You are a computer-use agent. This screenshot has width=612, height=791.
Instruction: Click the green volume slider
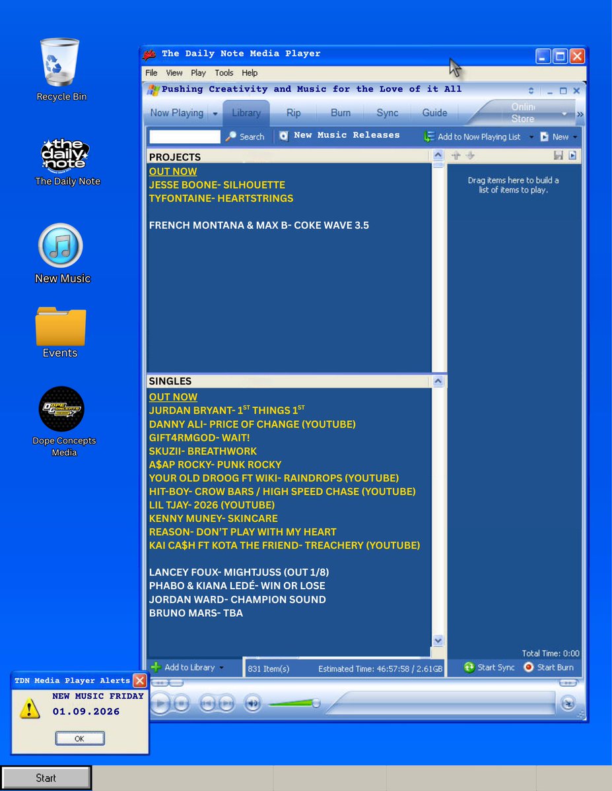click(294, 703)
